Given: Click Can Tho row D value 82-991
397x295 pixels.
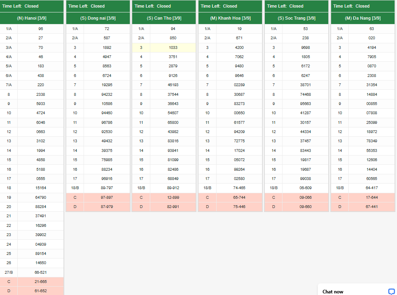Looking at the screenshot, I should (x=173, y=207).
